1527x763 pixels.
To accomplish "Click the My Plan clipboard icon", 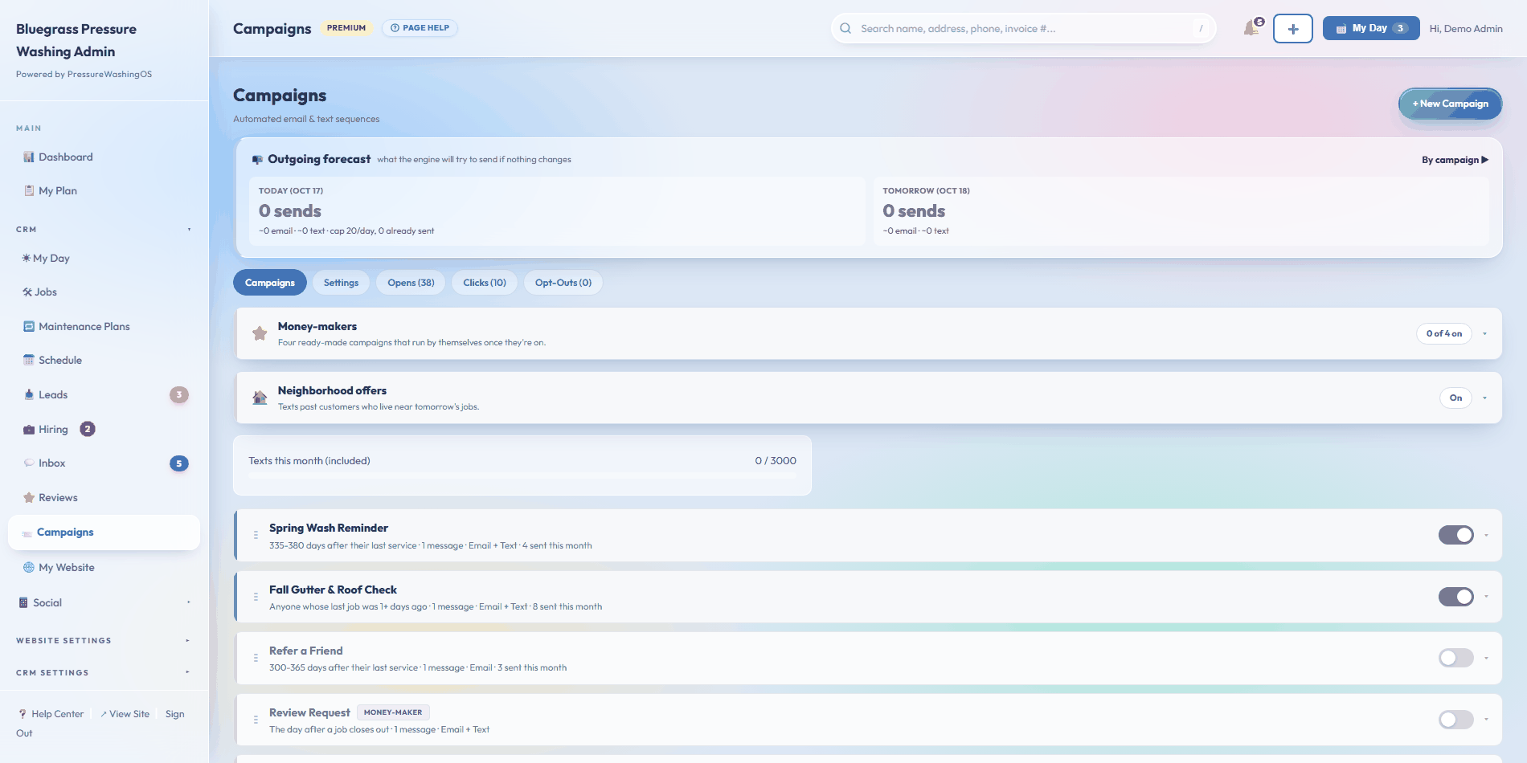I will coord(29,191).
